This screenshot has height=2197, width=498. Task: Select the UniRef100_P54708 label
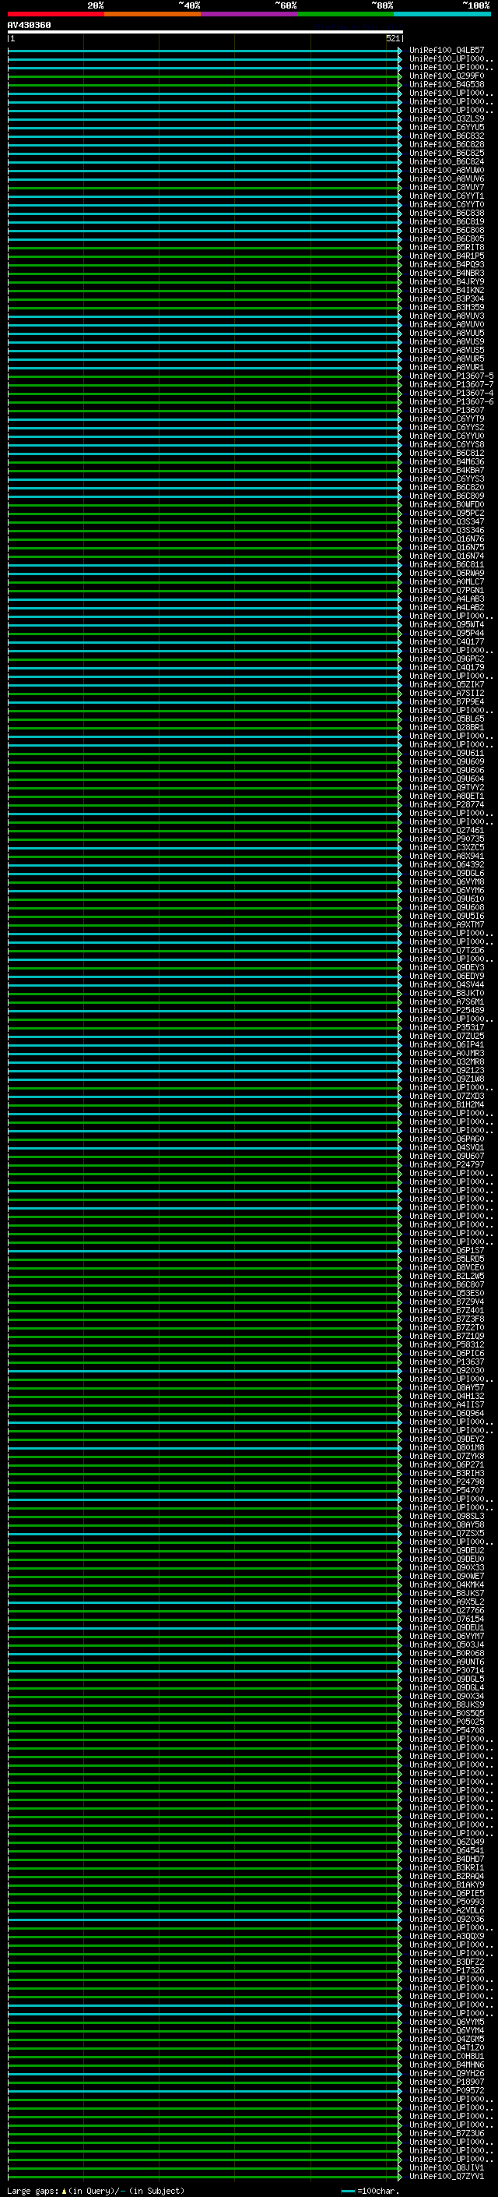click(x=447, y=1730)
